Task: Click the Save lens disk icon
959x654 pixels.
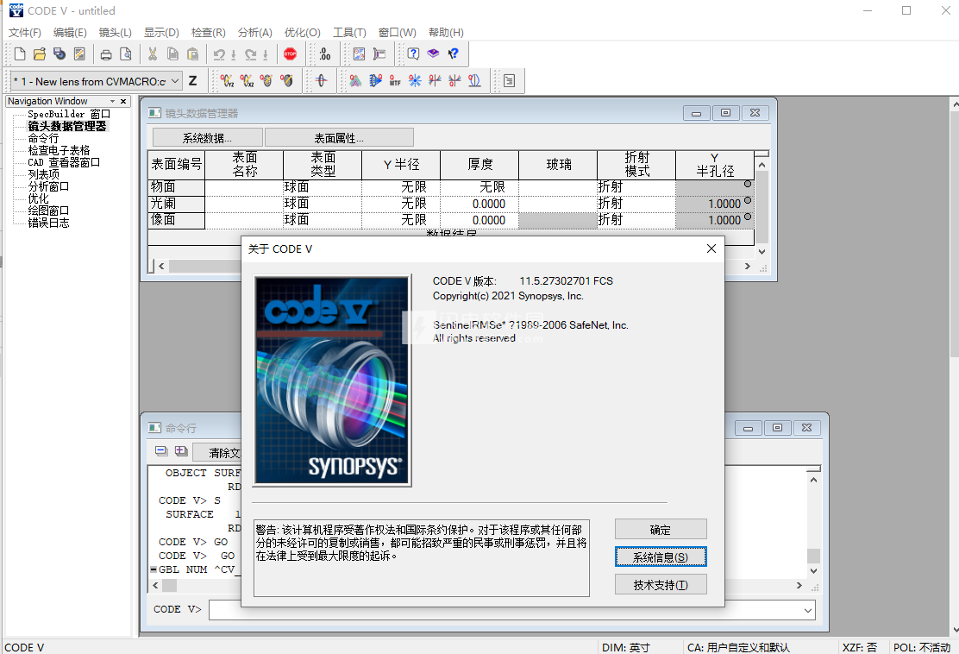Action: 60,53
